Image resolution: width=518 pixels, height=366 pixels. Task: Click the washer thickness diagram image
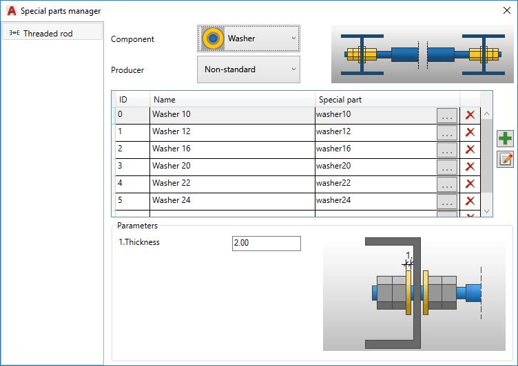[x=414, y=293]
